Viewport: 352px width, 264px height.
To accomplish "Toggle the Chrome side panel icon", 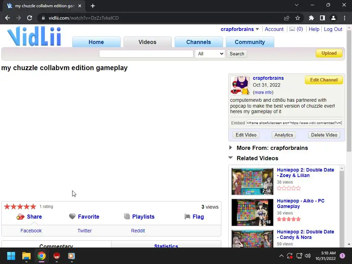I will click(x=322, y=18).
